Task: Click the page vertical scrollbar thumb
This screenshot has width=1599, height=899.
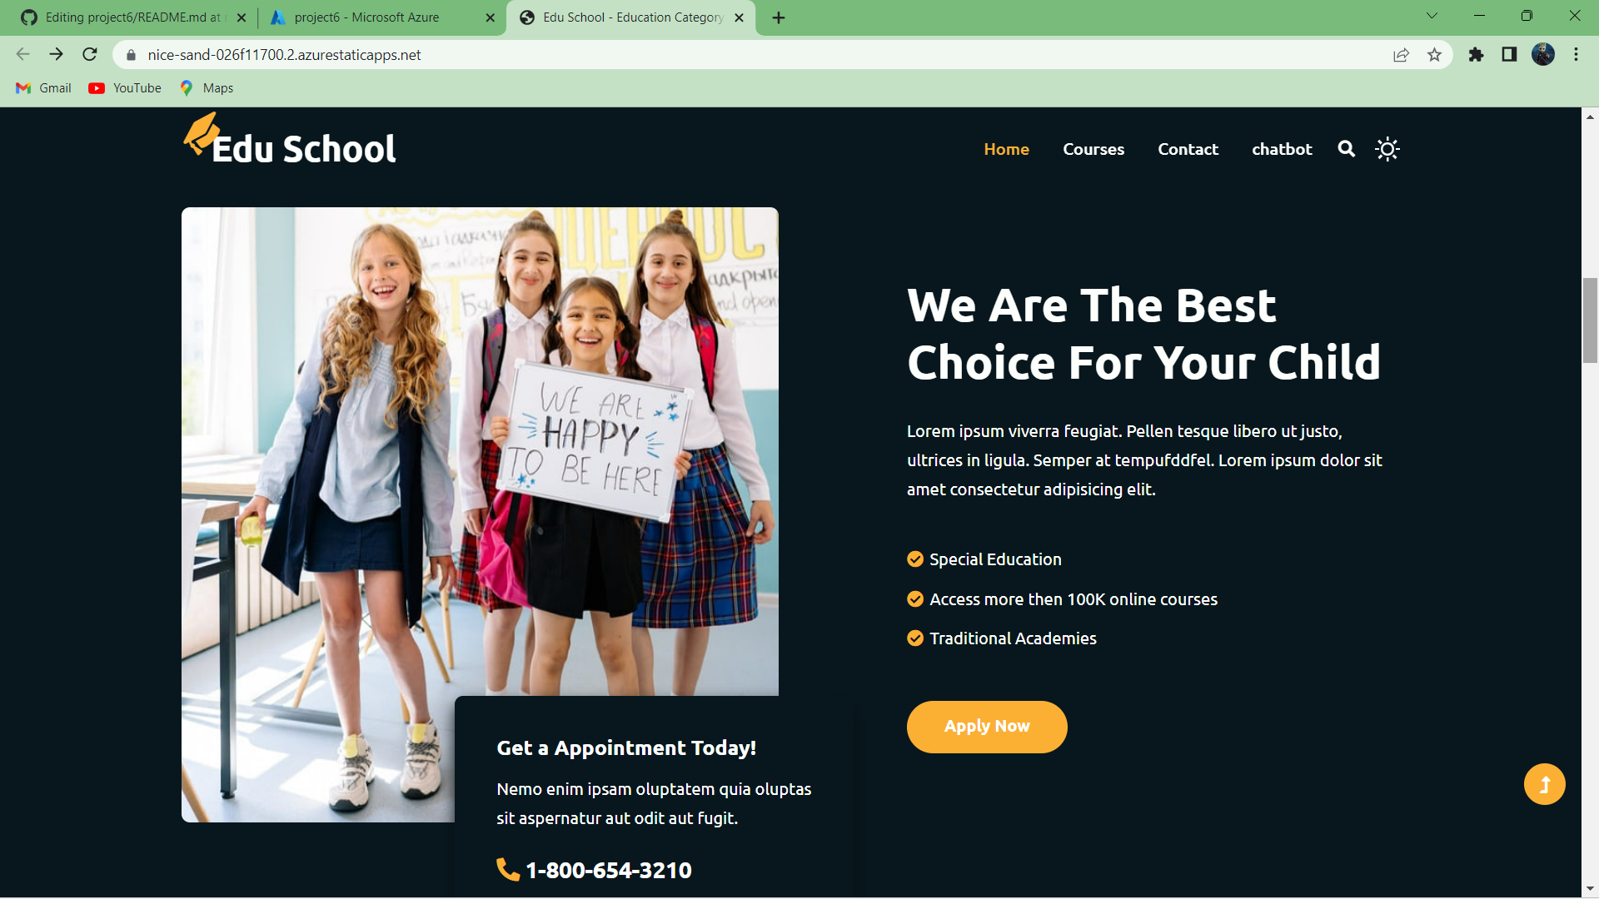Action: (1590, 320)
